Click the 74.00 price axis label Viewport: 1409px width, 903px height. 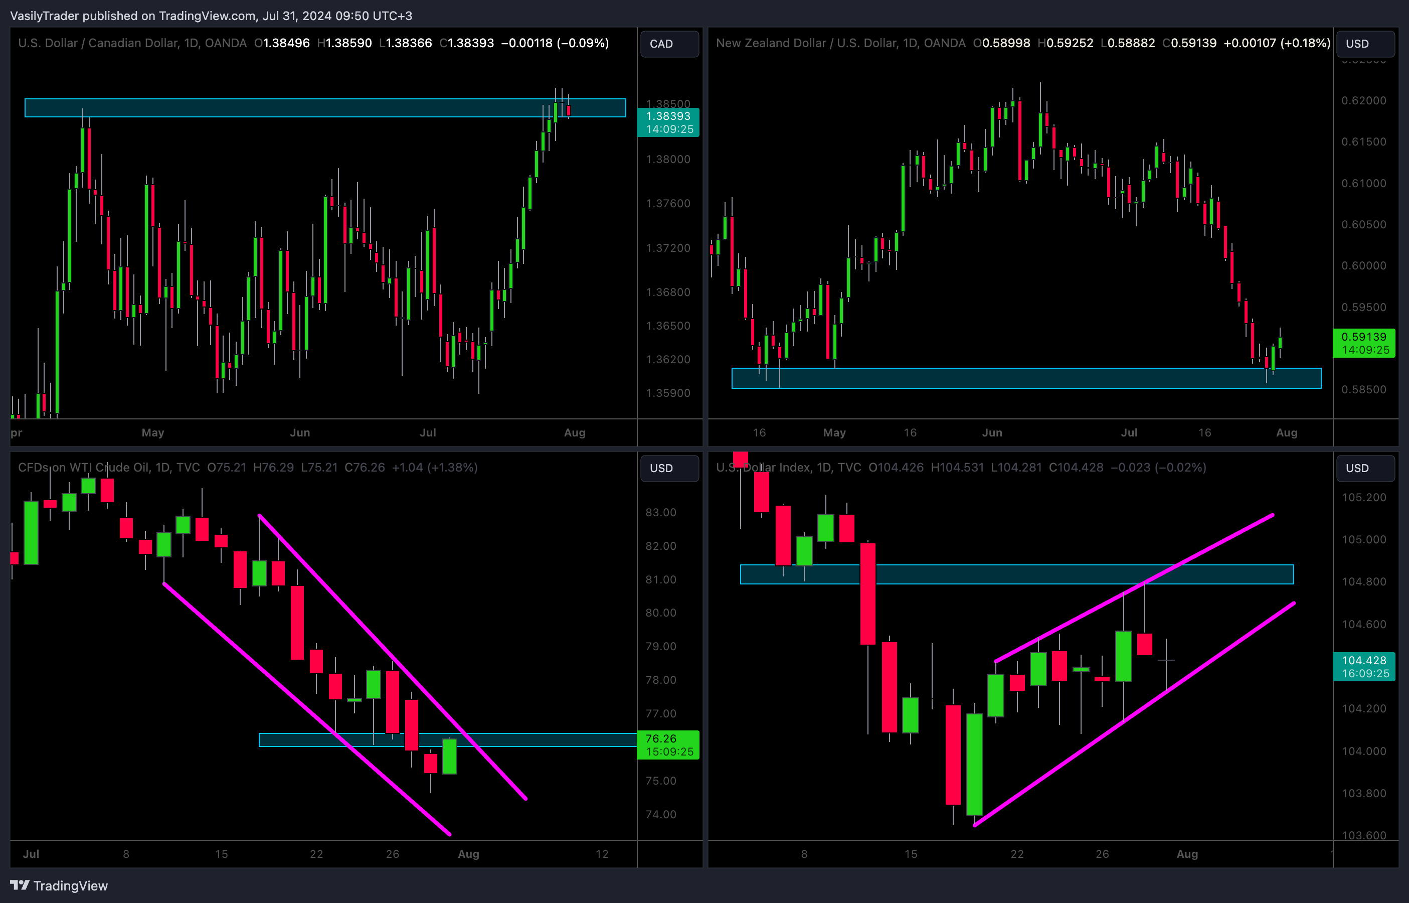click(x=661, y=815)
